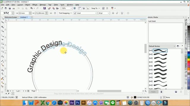Click the Mirror text vertically icon
190x106 pixels.
click(55, 13)
